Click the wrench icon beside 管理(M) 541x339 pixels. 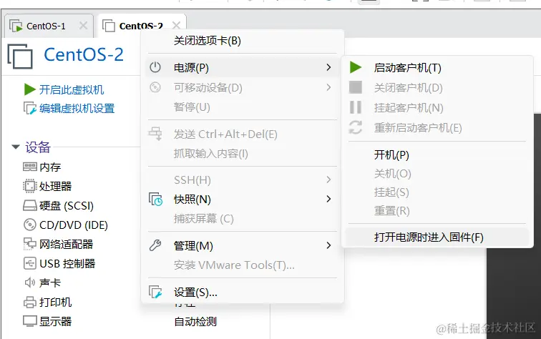[x=155, y=245]
